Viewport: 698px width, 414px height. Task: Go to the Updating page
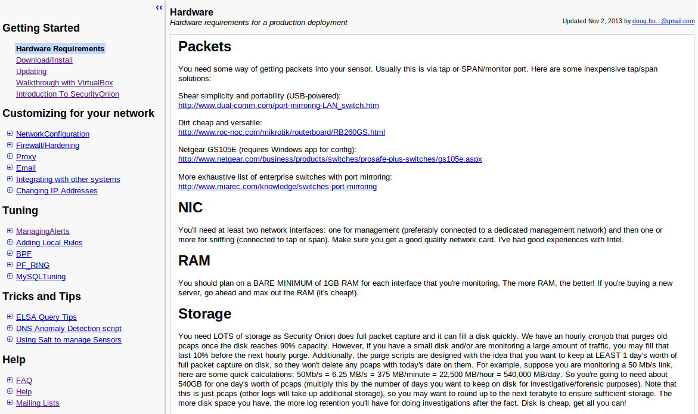(x=31, y=72)
